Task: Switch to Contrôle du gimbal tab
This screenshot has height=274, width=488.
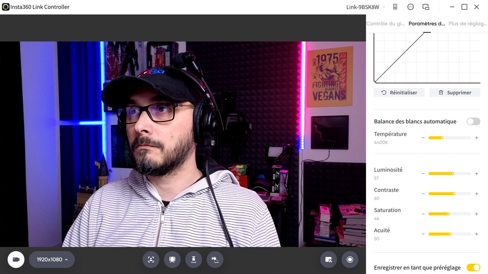Action: tap(385, 24)
